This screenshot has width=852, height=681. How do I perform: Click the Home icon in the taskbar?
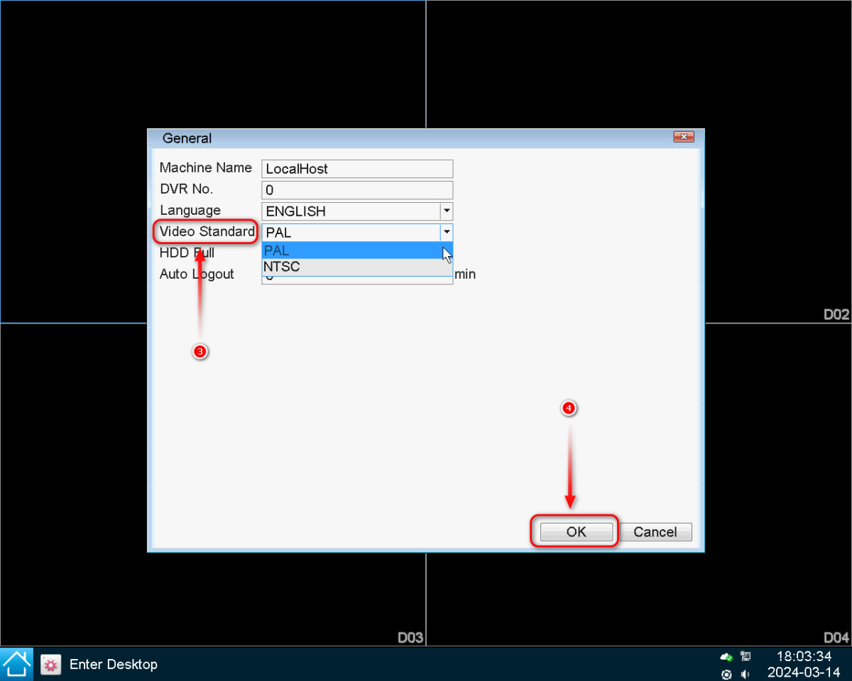pyautogui.click(x=16, y=664)
